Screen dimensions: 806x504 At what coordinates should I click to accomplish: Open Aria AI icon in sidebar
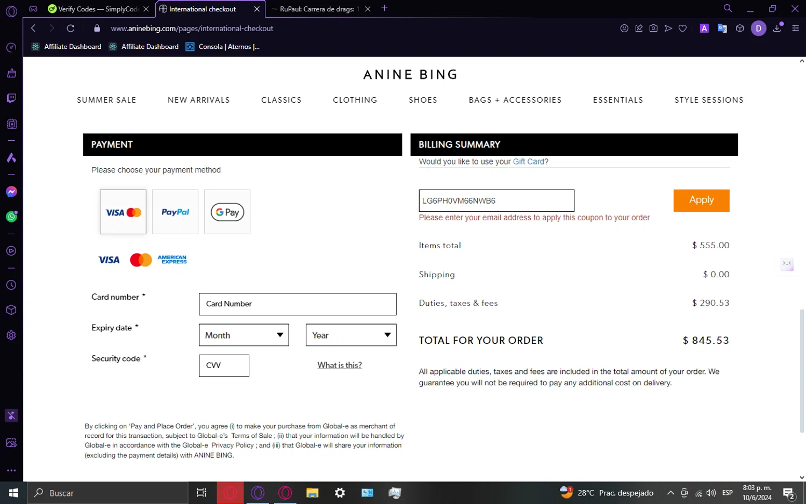coord(11,157)
